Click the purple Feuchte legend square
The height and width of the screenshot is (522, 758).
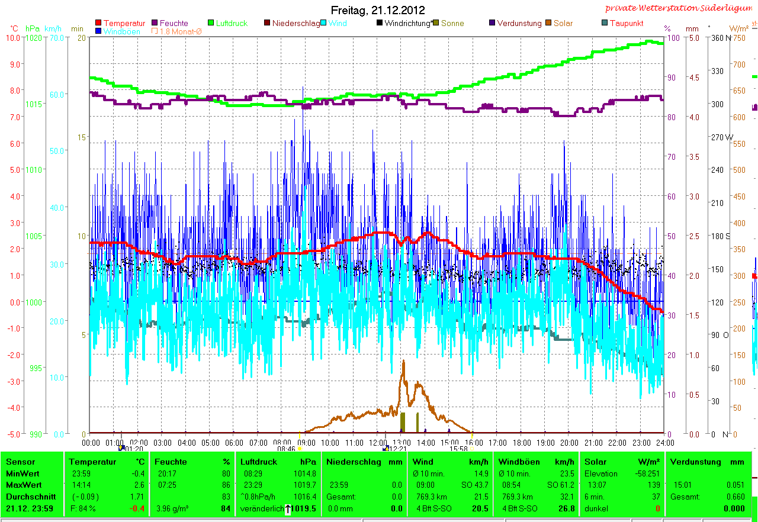click(155, 24)
